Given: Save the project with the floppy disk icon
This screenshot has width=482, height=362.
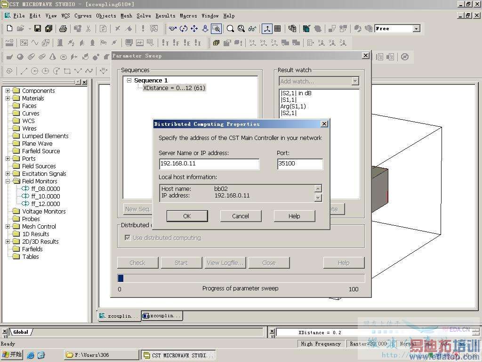Looking at the screenshot, I should coord(38,28).
